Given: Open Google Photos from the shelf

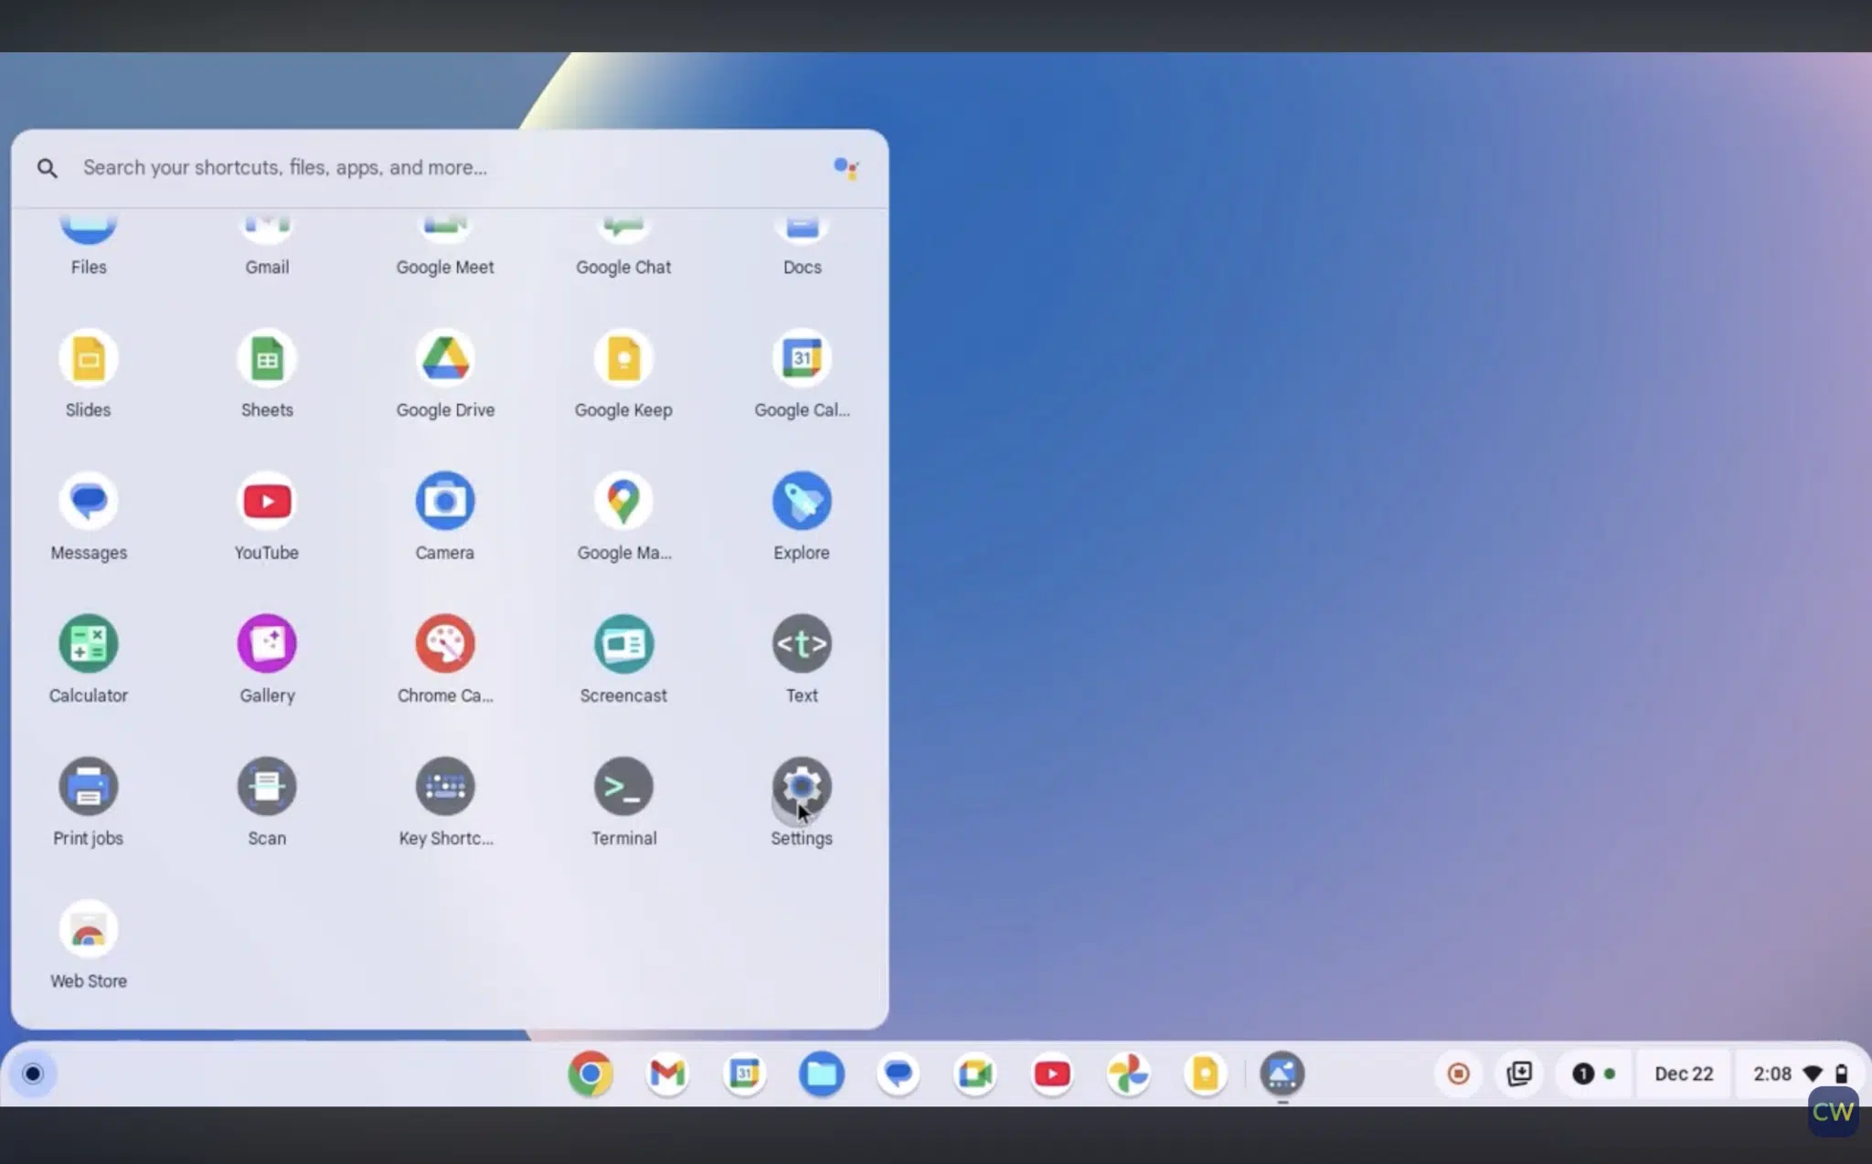Looking at the screenshot, I should pyautogui.click(x=1129, y=1074).
